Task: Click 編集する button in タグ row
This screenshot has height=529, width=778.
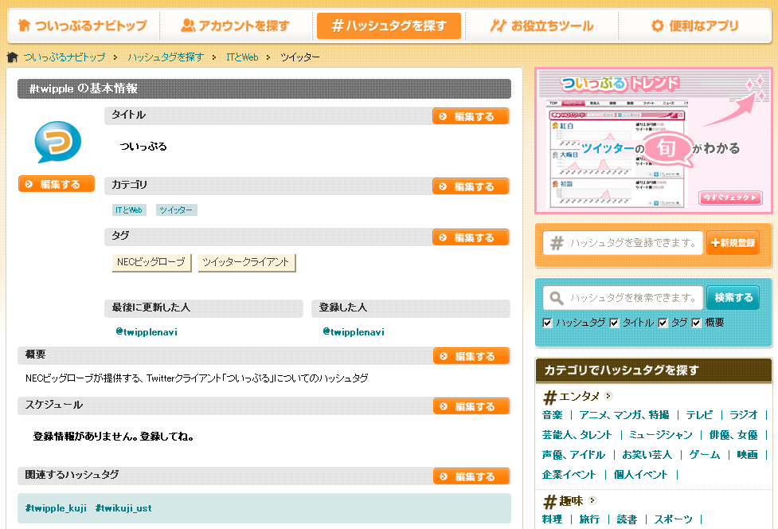Action: (471, 237)
